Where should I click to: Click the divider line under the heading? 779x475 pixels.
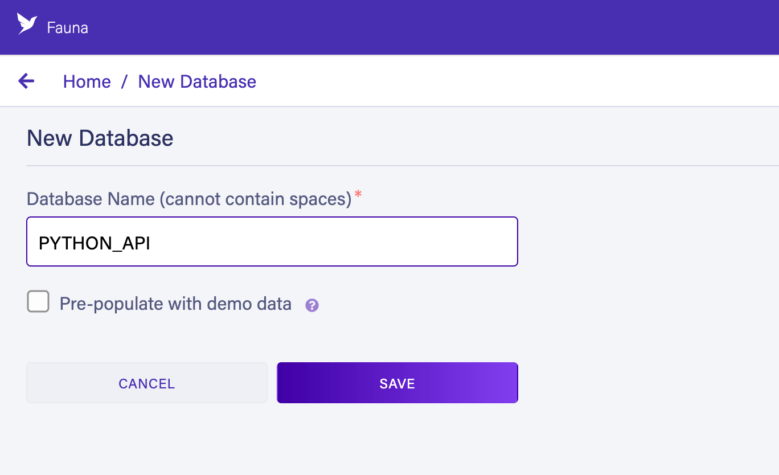tap(403, 166)
